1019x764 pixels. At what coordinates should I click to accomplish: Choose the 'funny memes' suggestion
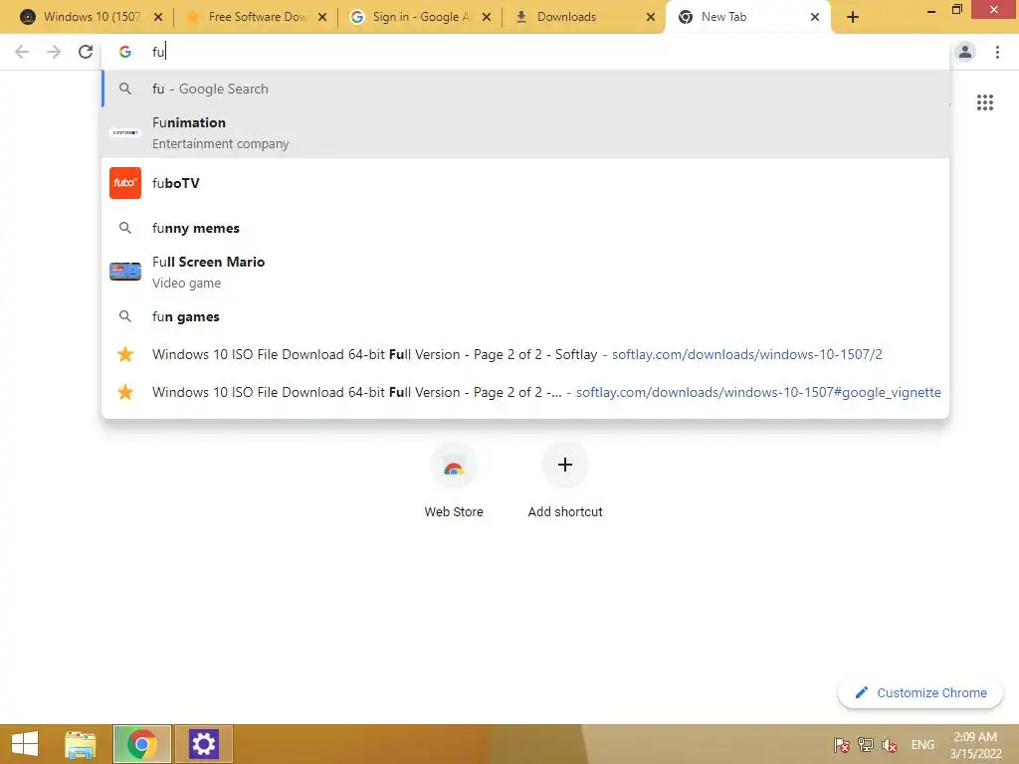click(x=525, y=228)
